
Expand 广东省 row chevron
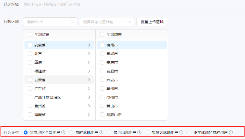(89, 88)
